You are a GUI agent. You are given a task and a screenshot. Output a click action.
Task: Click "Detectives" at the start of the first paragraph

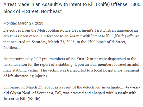click(x=12, y=30)
